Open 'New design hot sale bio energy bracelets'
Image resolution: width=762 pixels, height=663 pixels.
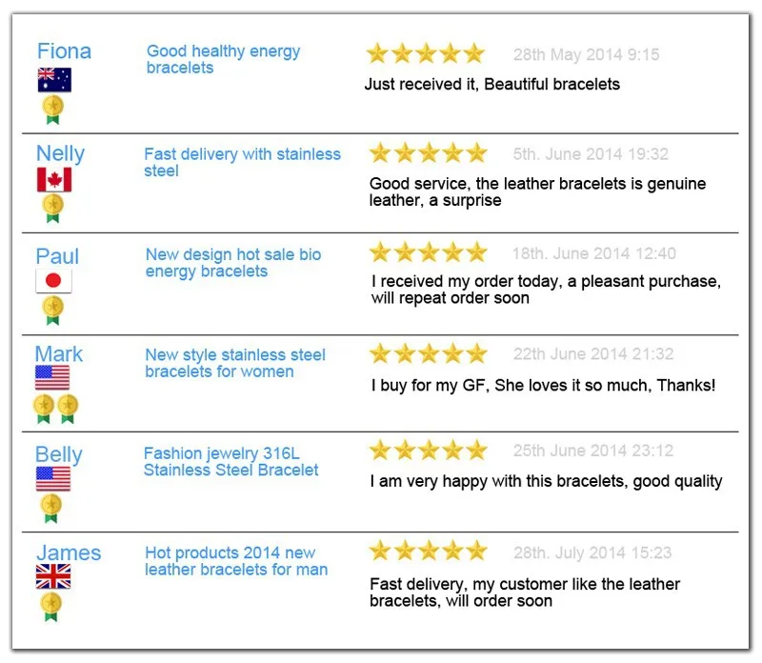[233, 263]
